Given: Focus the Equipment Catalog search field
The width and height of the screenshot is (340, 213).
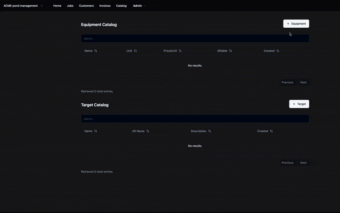Looking at the screenshot, I should 195,38.
